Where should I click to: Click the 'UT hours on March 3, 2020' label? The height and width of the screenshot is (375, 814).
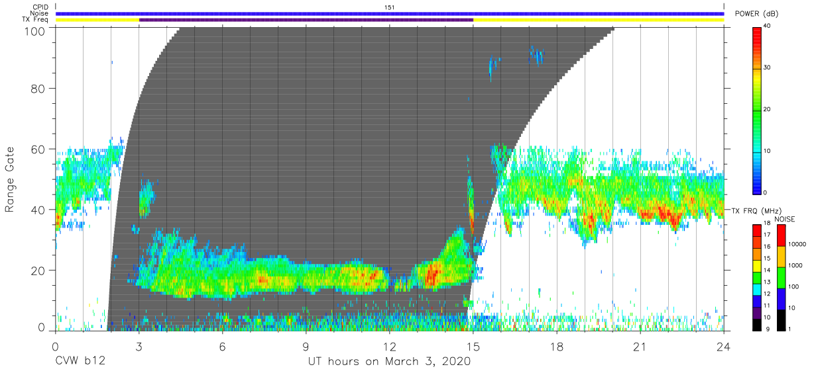coord(389,362)
